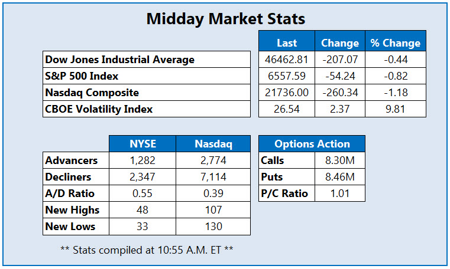Click the New Highs row label
Screen dimensions: 450x269
[72, 210]
